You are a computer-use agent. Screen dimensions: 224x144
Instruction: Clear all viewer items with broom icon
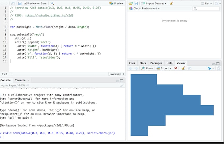pos(183,68)
